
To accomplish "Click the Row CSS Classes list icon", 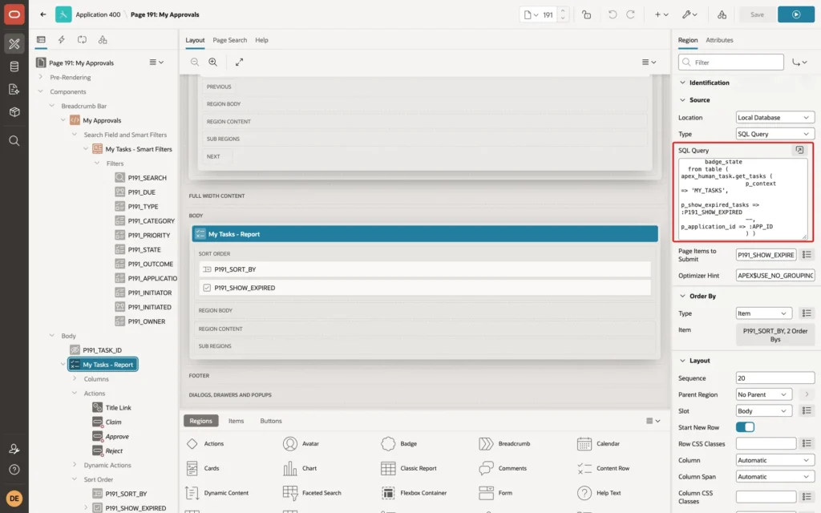I will pos(807,443).
